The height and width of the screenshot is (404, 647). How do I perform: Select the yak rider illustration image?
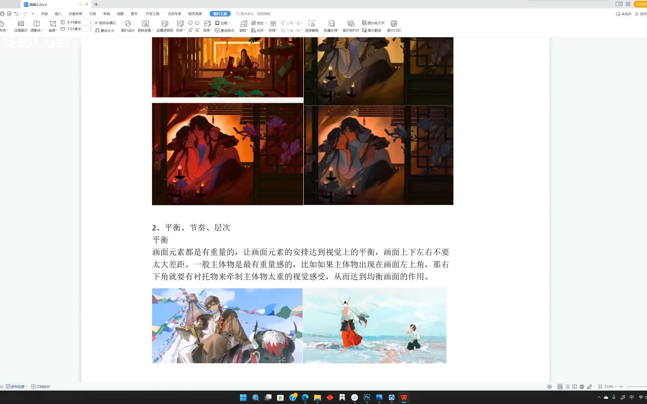coord(227,325)
